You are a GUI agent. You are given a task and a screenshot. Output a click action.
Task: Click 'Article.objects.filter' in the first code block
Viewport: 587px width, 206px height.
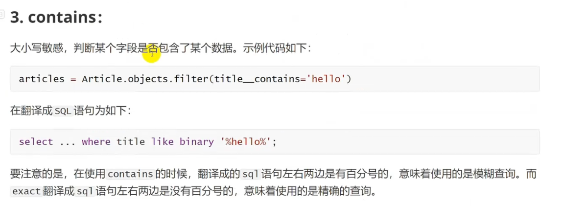(145, 79)
